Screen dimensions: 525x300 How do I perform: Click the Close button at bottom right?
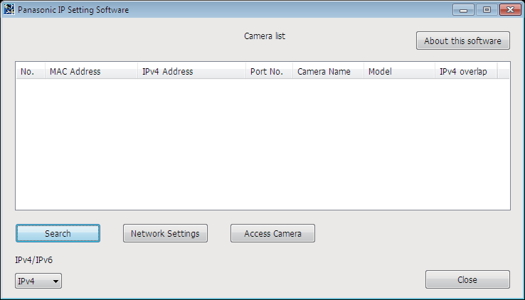click(x=467, y=279)
